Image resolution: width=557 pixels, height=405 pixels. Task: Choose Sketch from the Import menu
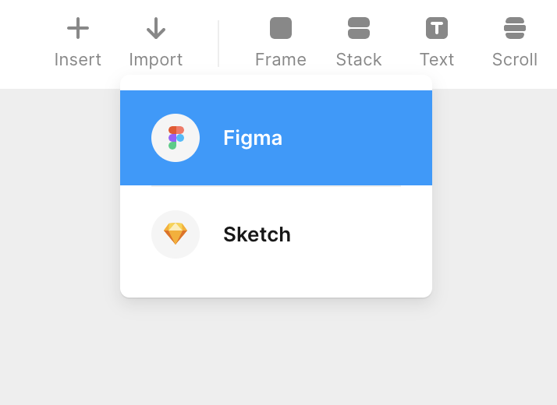(257, 234)
